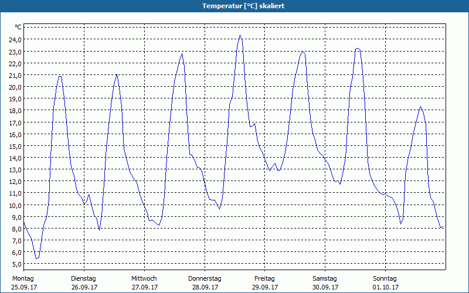Viewport: 469px width, 293px height.
Task: Click the curve's highest peak above 24 °C
Action: pyautogui.click(x=240, y=35)
